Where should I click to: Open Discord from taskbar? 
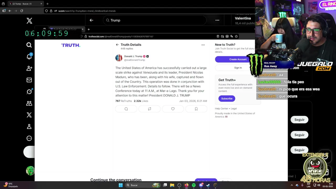(x=201, y=185)
